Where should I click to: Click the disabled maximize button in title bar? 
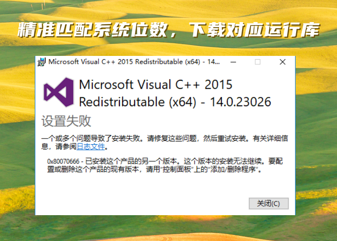(x=258, y=62)
